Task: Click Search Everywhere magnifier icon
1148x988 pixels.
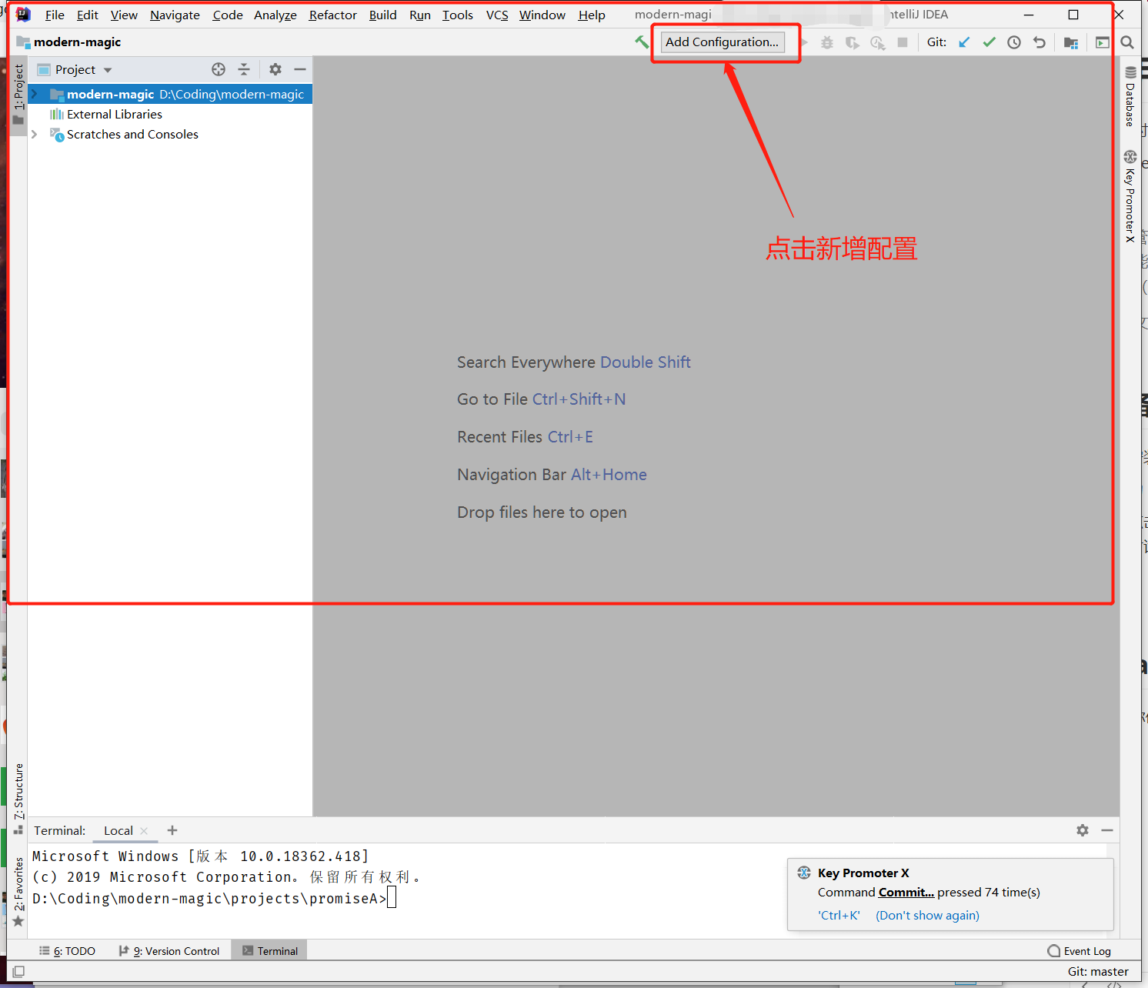Action: (1127, 42)
